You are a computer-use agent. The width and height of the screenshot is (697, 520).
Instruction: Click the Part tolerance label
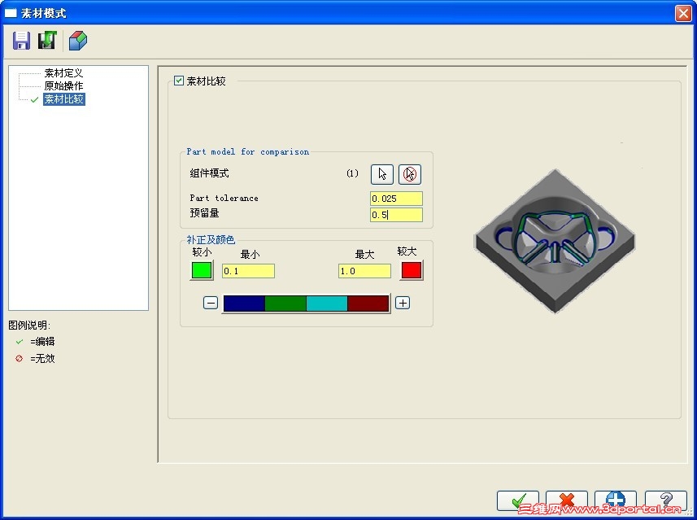pyautogui.click(x=224, y=199)
